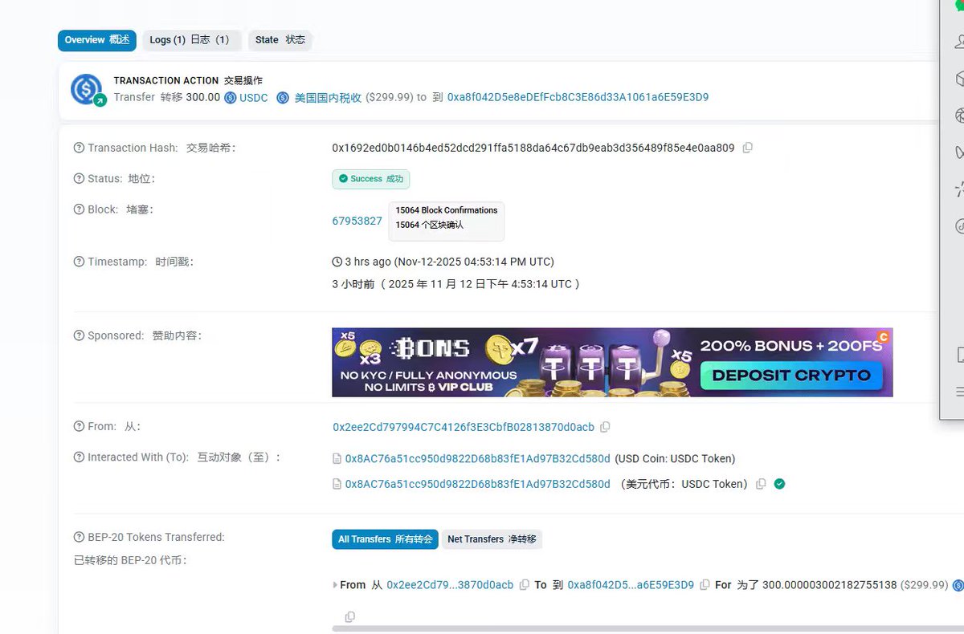Click the timestamp text Nov-12-2025 04:53:14 PM UTC
964x634 pixels.
coord(476,262)
